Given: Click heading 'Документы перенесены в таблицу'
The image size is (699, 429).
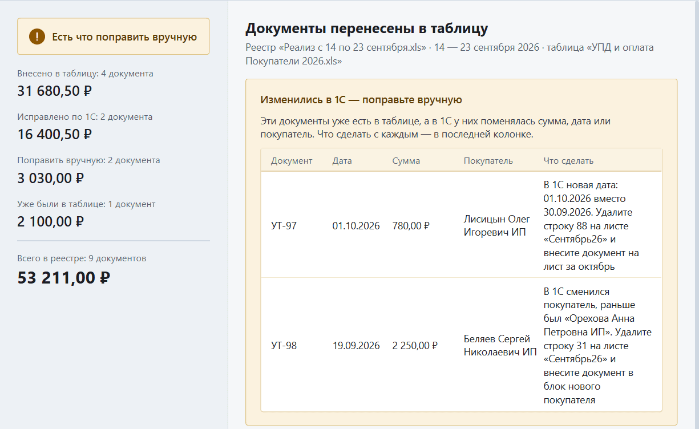Looking at the screenshot, I should click(367, 29).
